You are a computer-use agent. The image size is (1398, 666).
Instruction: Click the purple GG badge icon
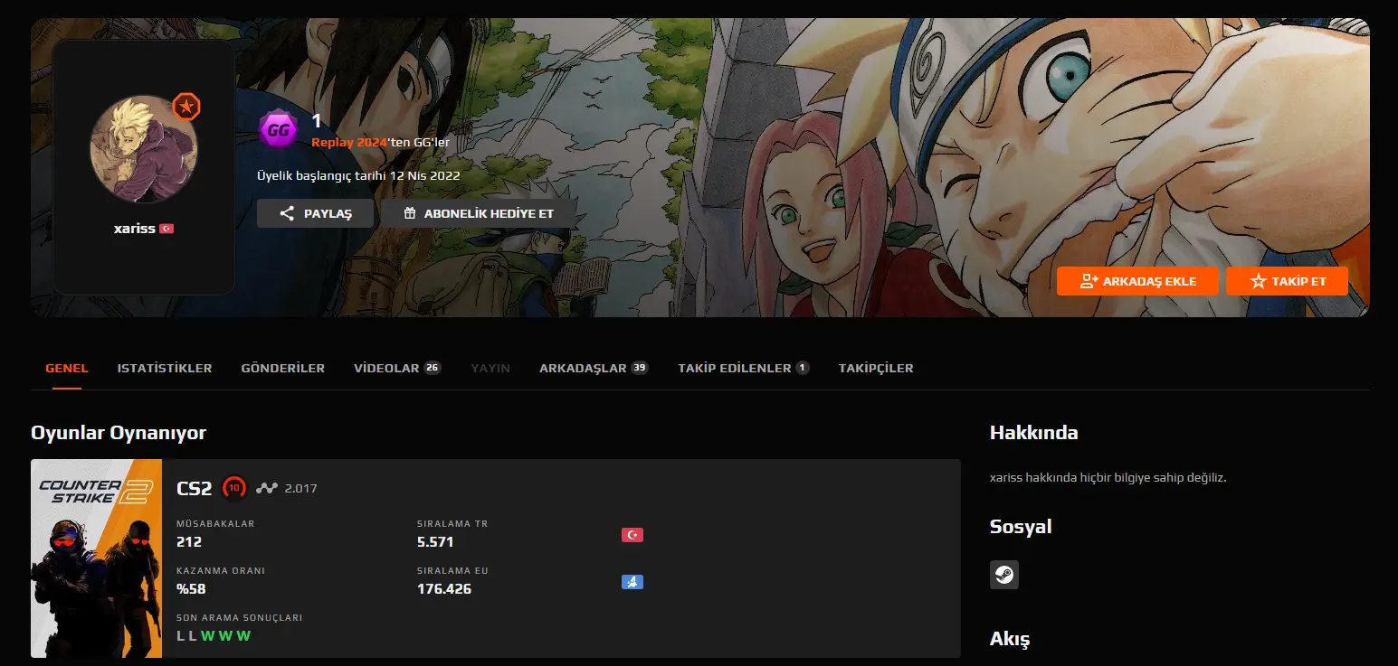pos(279,130)
